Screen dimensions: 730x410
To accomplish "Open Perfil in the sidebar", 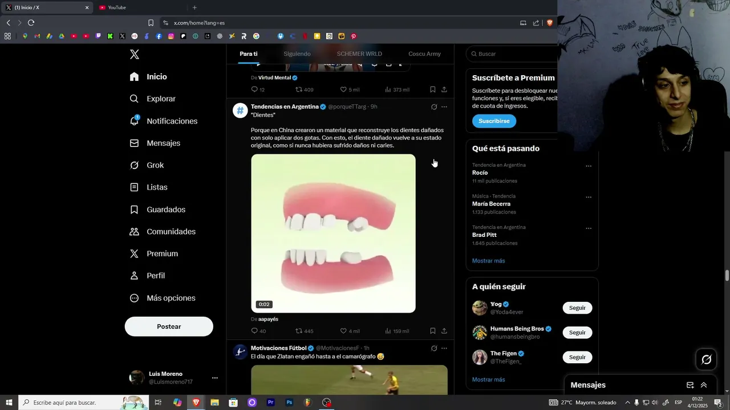I will (x=147, y=276).
